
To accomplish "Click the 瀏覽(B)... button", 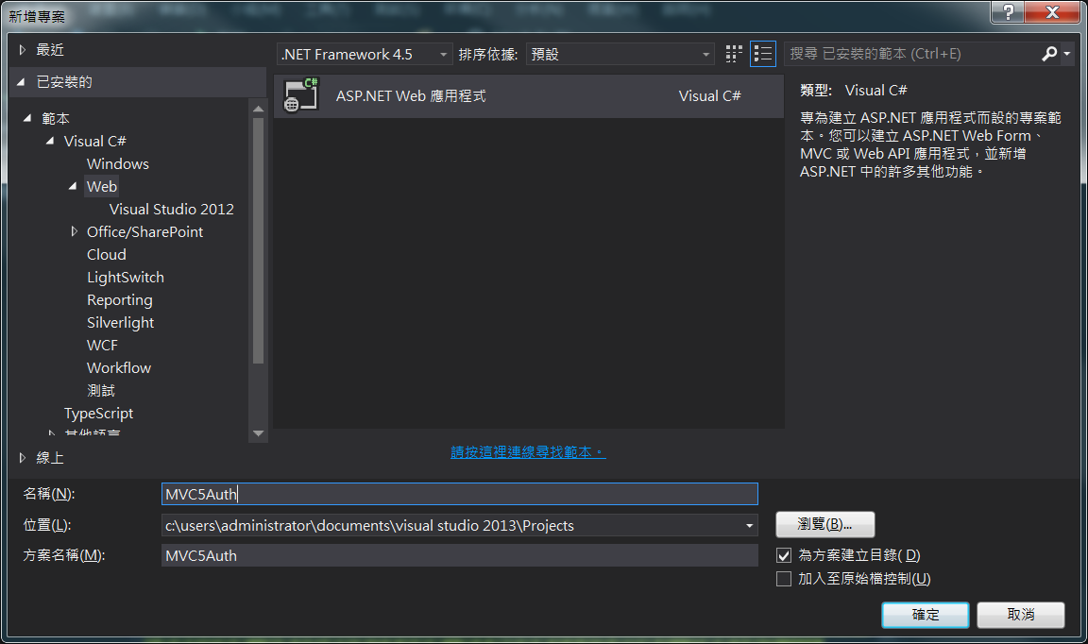I will point(825,525).
